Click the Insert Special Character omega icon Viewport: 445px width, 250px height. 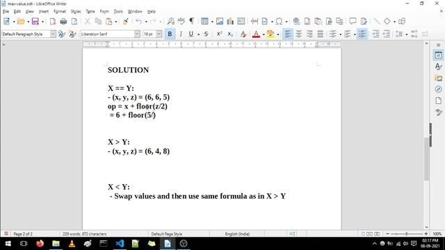[x=279, y=22]
